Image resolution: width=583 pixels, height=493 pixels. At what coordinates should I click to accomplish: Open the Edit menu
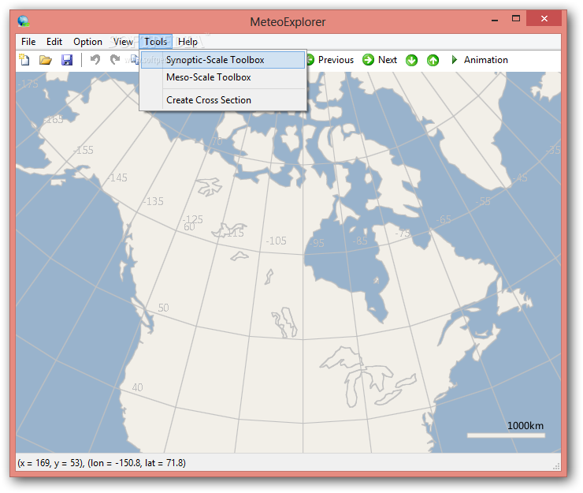point(54,42)
